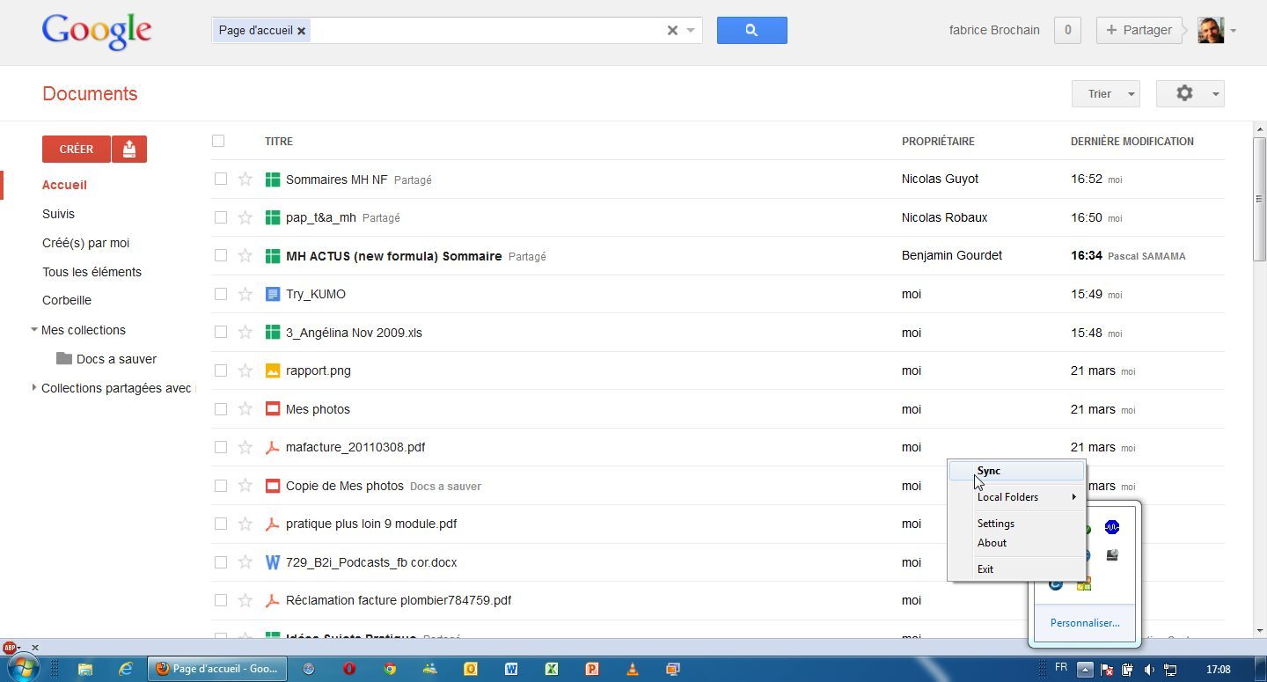
Task: Collapse the Mes collections tree
Action: click(34, 330)
